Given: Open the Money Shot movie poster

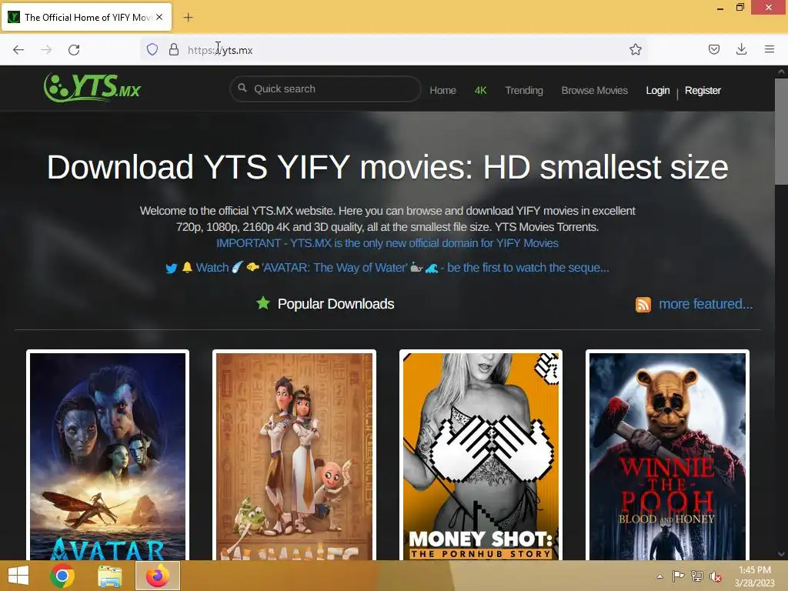Looking at the screenshot, I should pyautogui.click(x=480, y=456).
